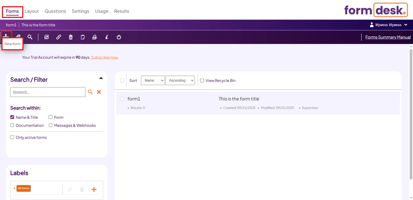
Task: Open the Forms Summary Manual link
Action: click(388, 37)
